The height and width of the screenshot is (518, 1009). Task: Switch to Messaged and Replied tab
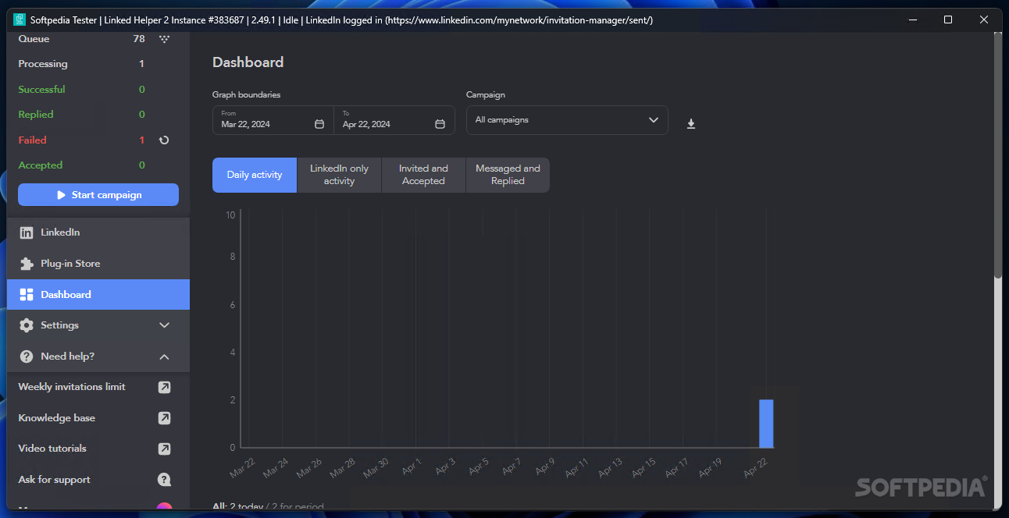click(508, 175)
